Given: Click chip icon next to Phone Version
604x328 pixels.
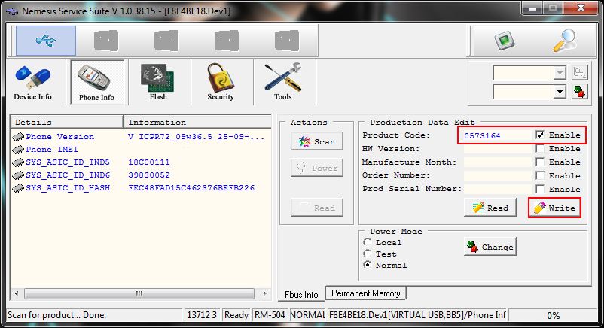Looking at the screenshot, I should 18,137.
